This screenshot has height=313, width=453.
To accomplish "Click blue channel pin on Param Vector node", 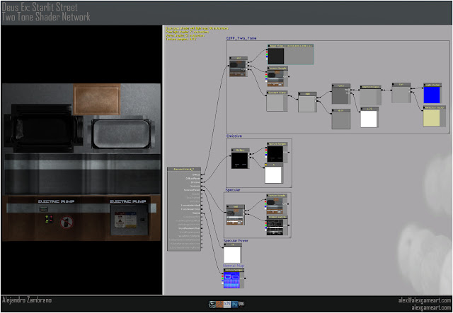I will [x=267, y=57].
